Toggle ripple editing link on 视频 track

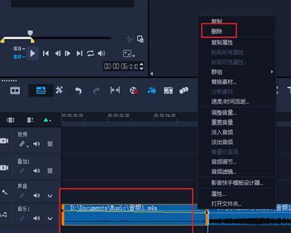pos(22,144)
